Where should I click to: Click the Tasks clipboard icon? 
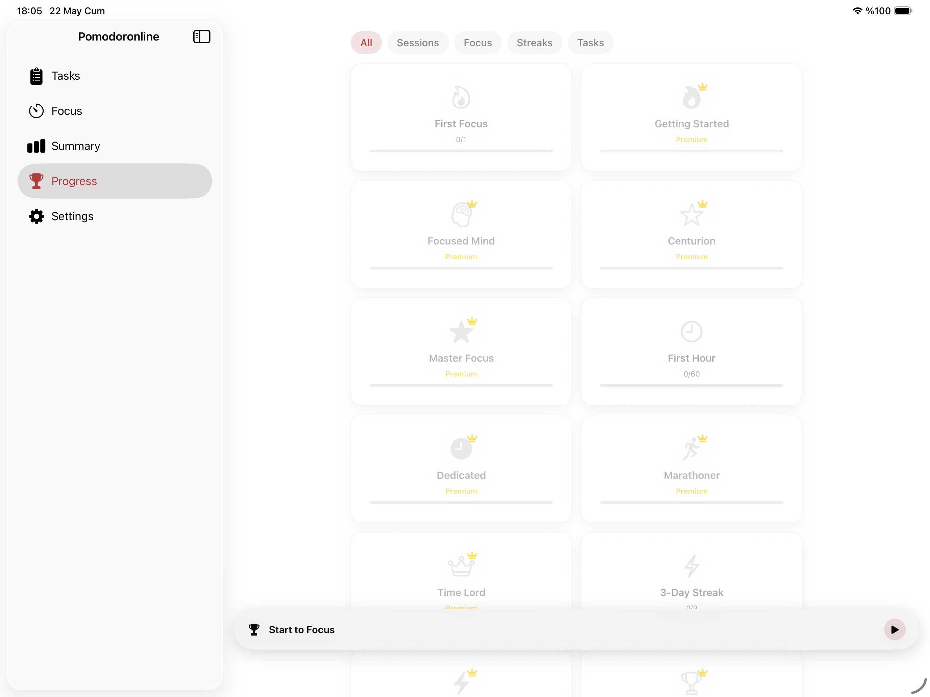click(36, 76)
